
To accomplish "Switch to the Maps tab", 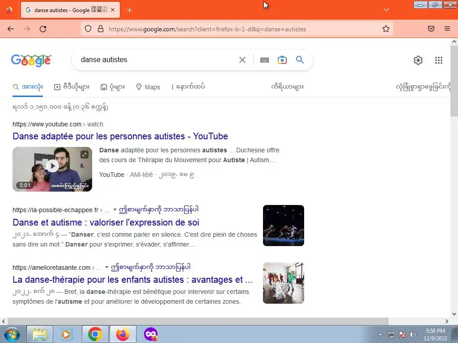I will (x=148, y=87).
